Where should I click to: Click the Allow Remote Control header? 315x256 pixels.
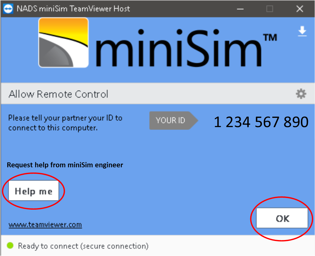58,94
